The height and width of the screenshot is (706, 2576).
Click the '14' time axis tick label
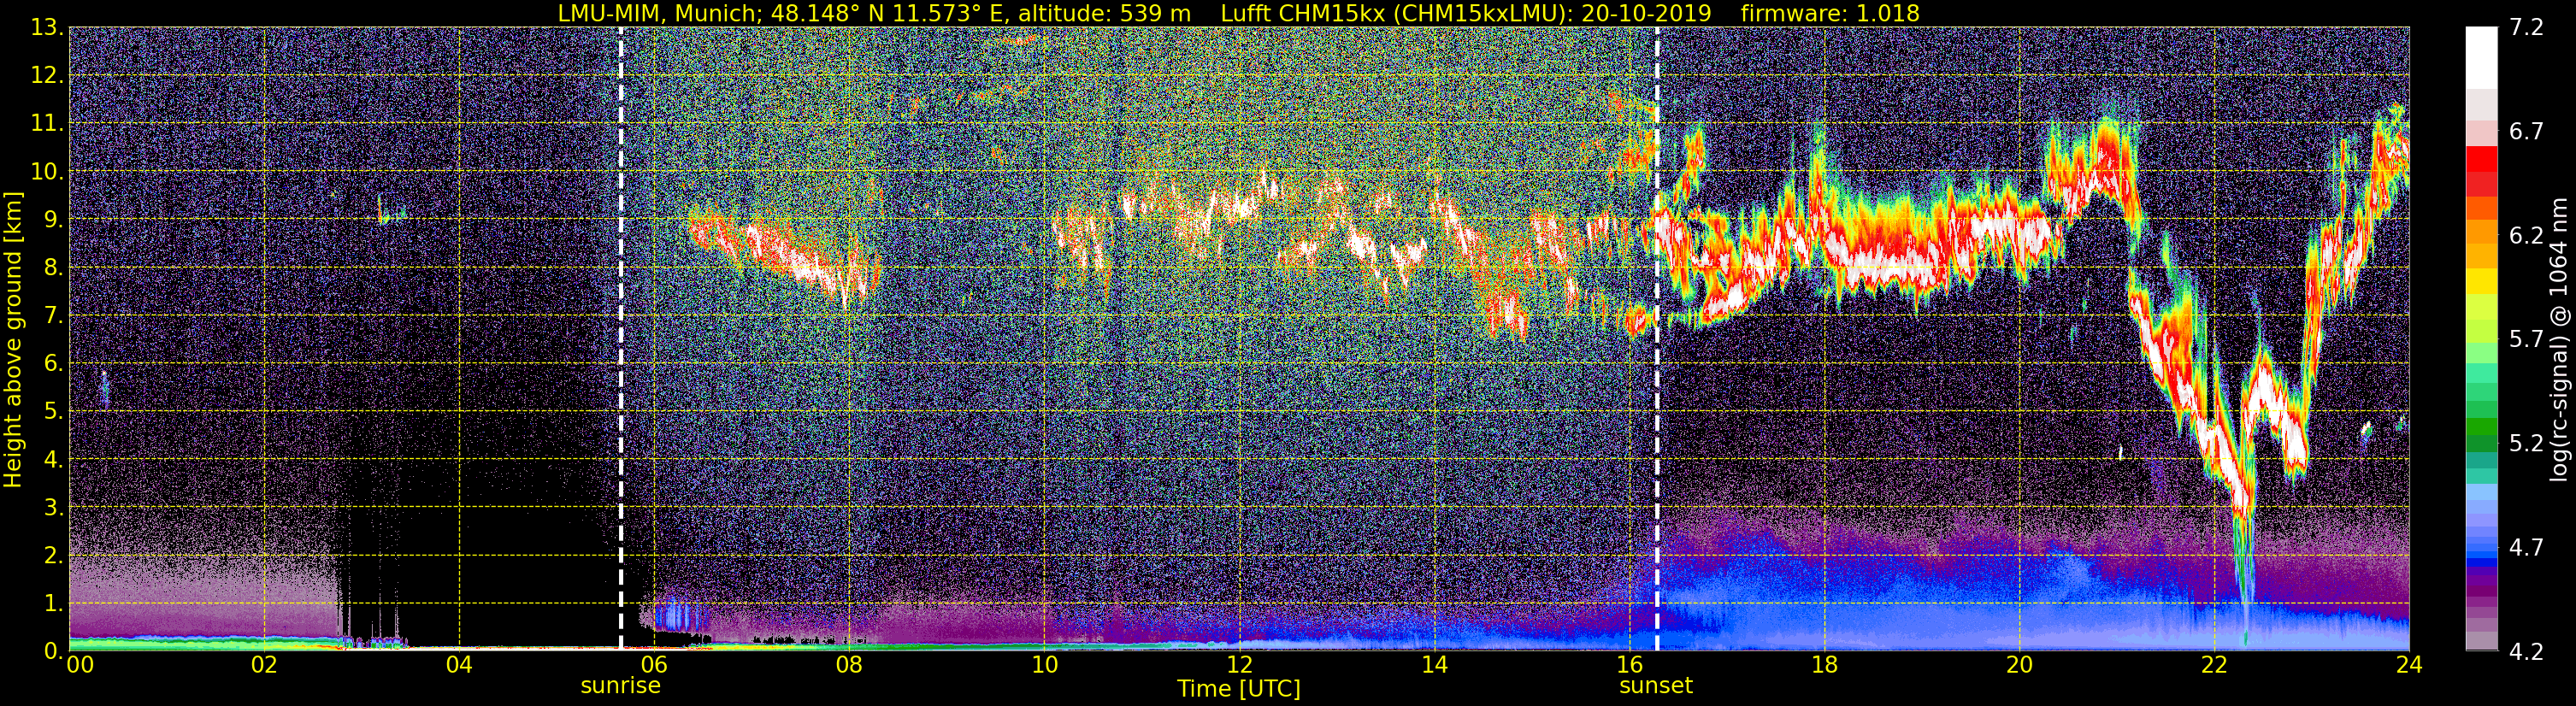coord(1434,666)
